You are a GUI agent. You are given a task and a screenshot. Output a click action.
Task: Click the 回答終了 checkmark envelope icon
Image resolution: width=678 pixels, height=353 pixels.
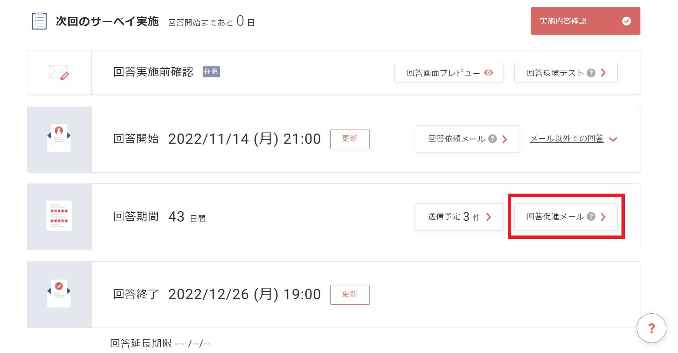coord(59,294)
